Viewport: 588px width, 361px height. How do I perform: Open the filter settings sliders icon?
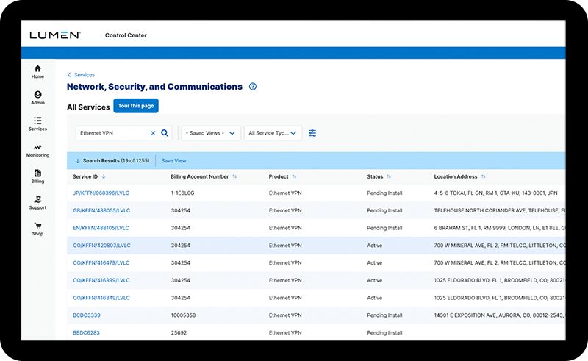pos(312,133)
